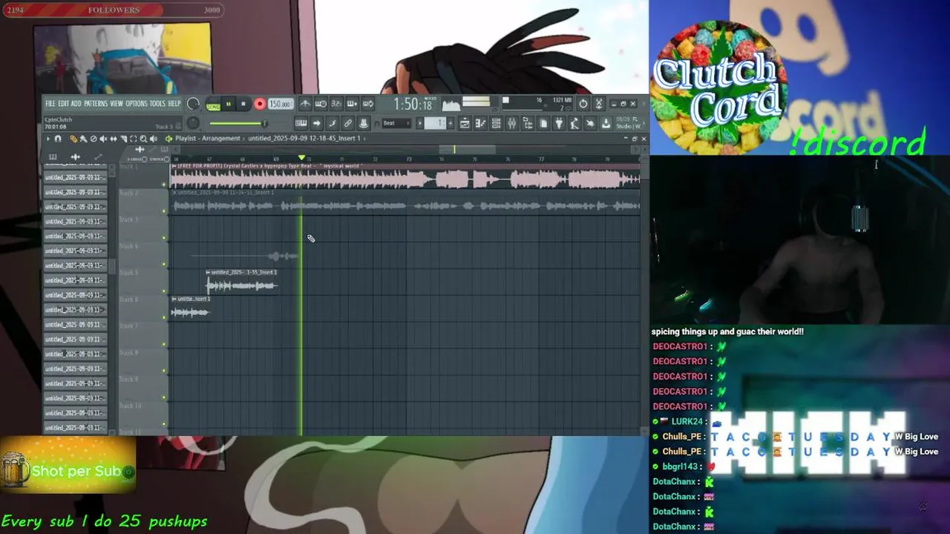Click the automation clip picker tab

click(98, 156)
